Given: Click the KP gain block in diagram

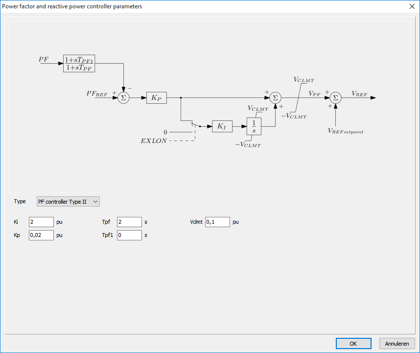Looking at the screenshot, I should tap(157, 98).
